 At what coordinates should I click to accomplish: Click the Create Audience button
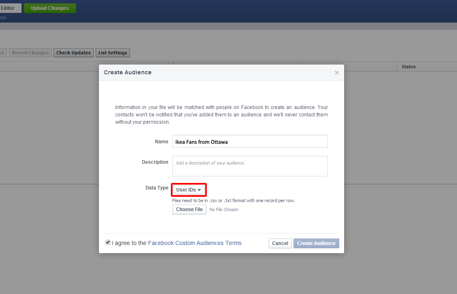click(316, 243)
